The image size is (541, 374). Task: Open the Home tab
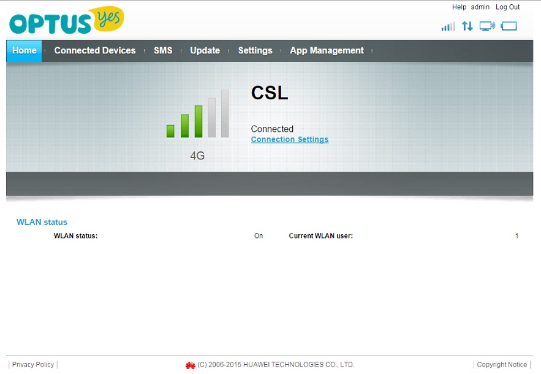pyautogui.click(x=24, y=51)
